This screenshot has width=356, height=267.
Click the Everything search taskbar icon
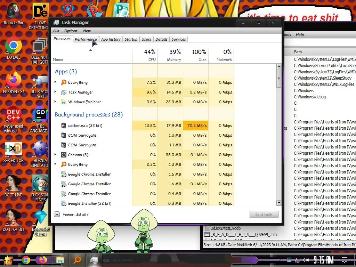(x=77, y=260)
